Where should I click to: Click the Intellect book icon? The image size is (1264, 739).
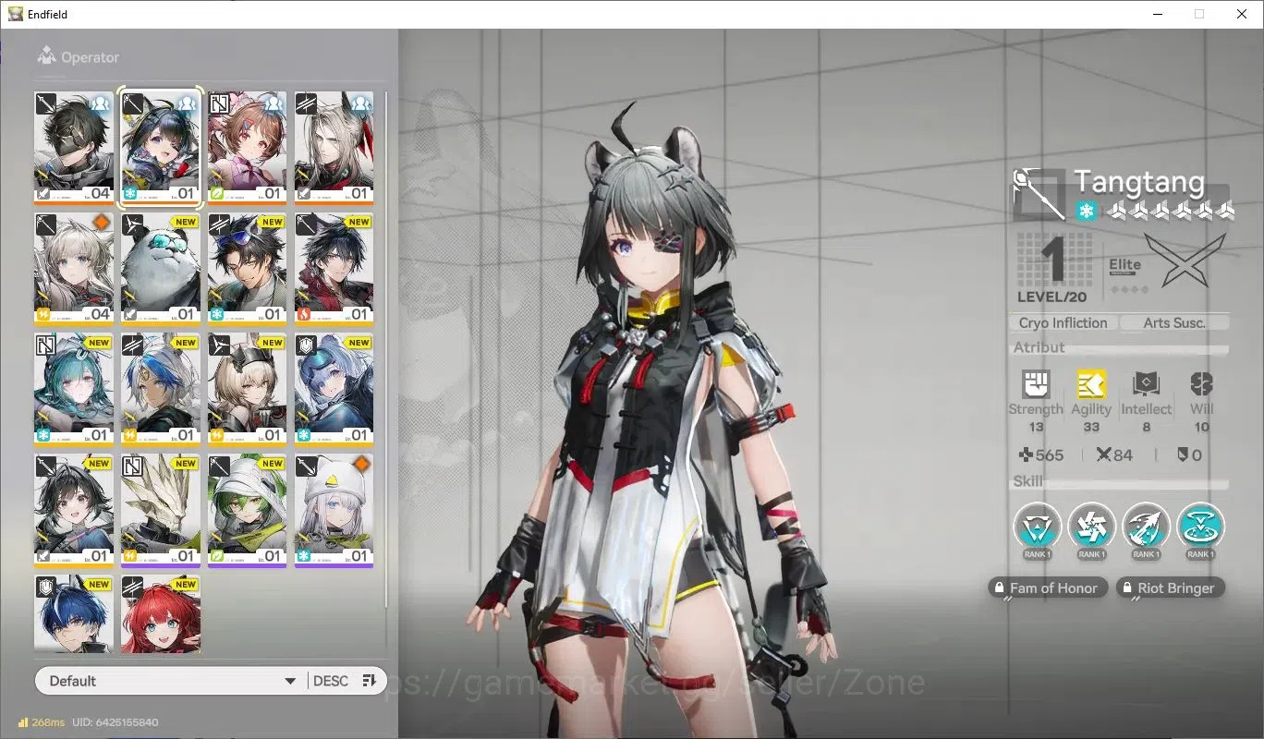coord(1146,384)
